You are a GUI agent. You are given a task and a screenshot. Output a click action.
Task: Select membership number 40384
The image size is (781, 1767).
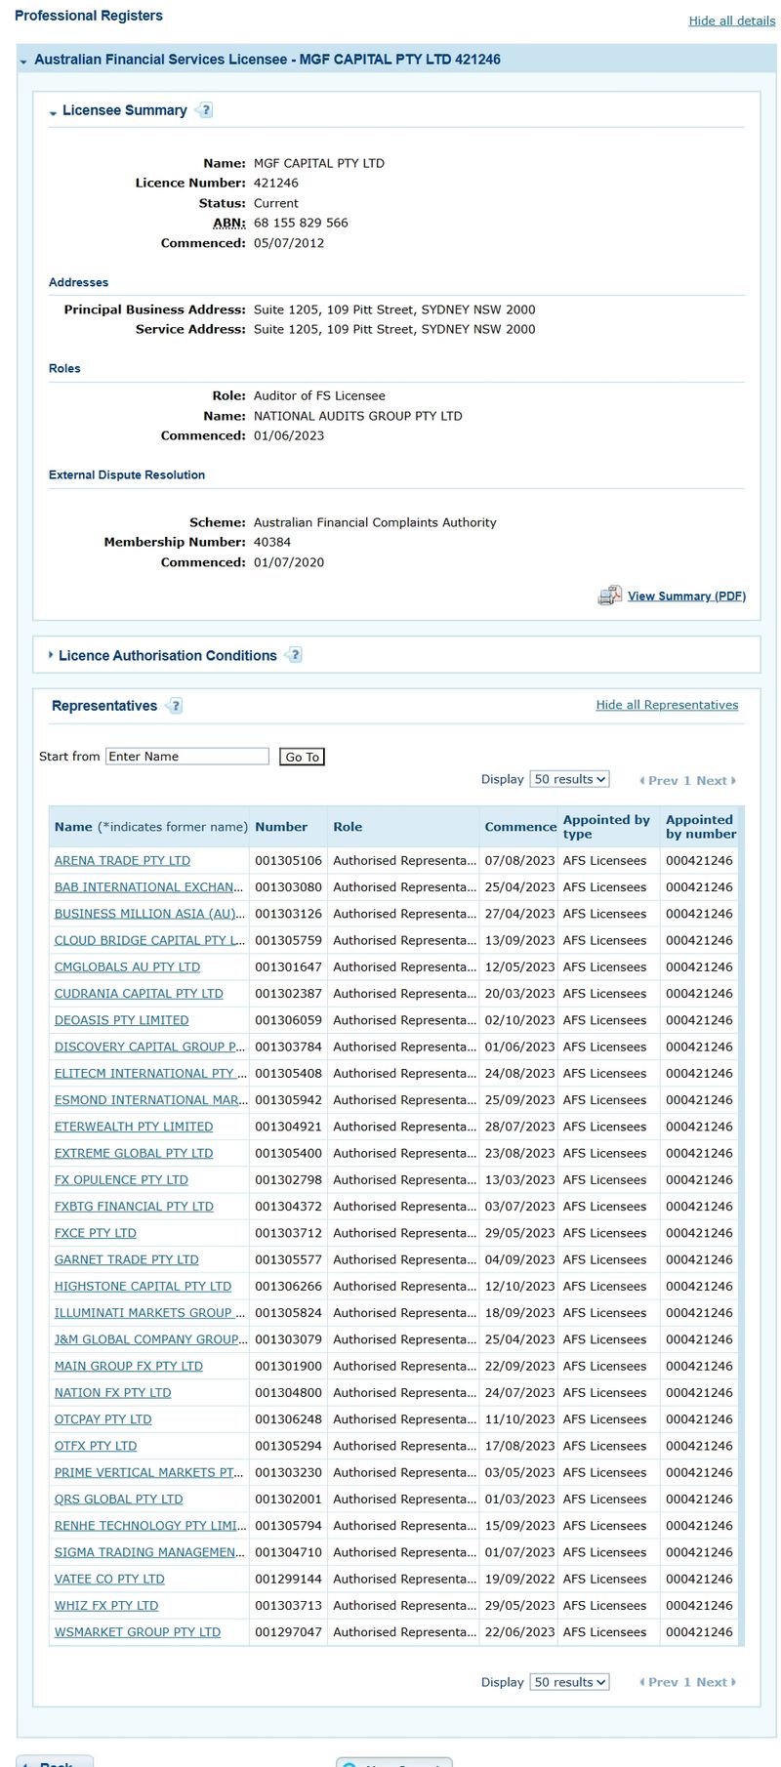coord(272,542)
